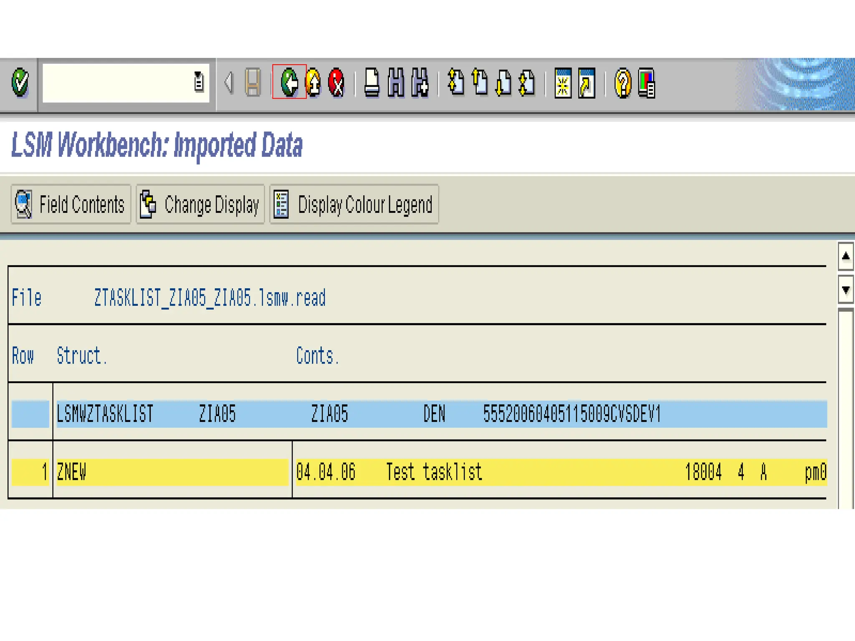Click the Create New Session icon

(563, 83)
